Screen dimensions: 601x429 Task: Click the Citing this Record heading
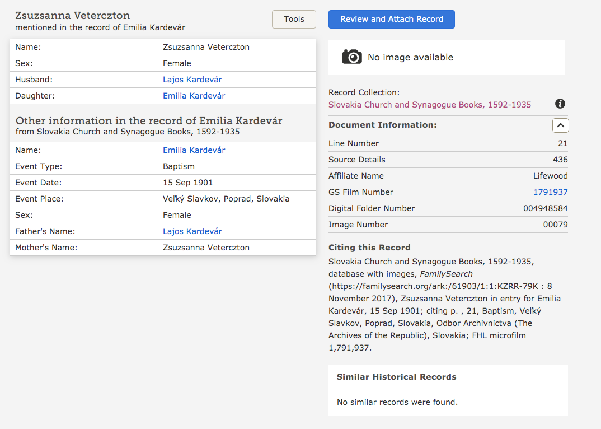369,248
